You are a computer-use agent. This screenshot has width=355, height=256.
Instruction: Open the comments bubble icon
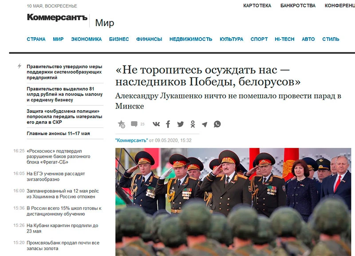(134, 124)
